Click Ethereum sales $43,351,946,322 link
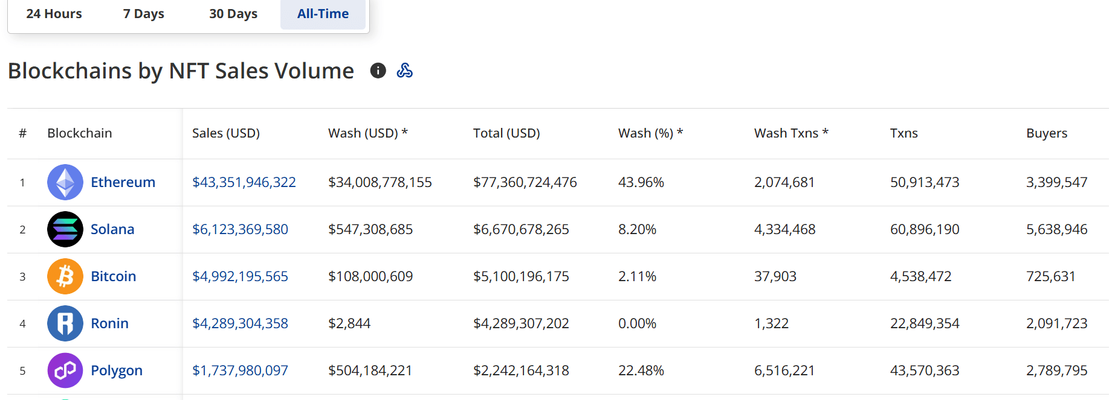1112x400 pixels. (x=244, y=182)
